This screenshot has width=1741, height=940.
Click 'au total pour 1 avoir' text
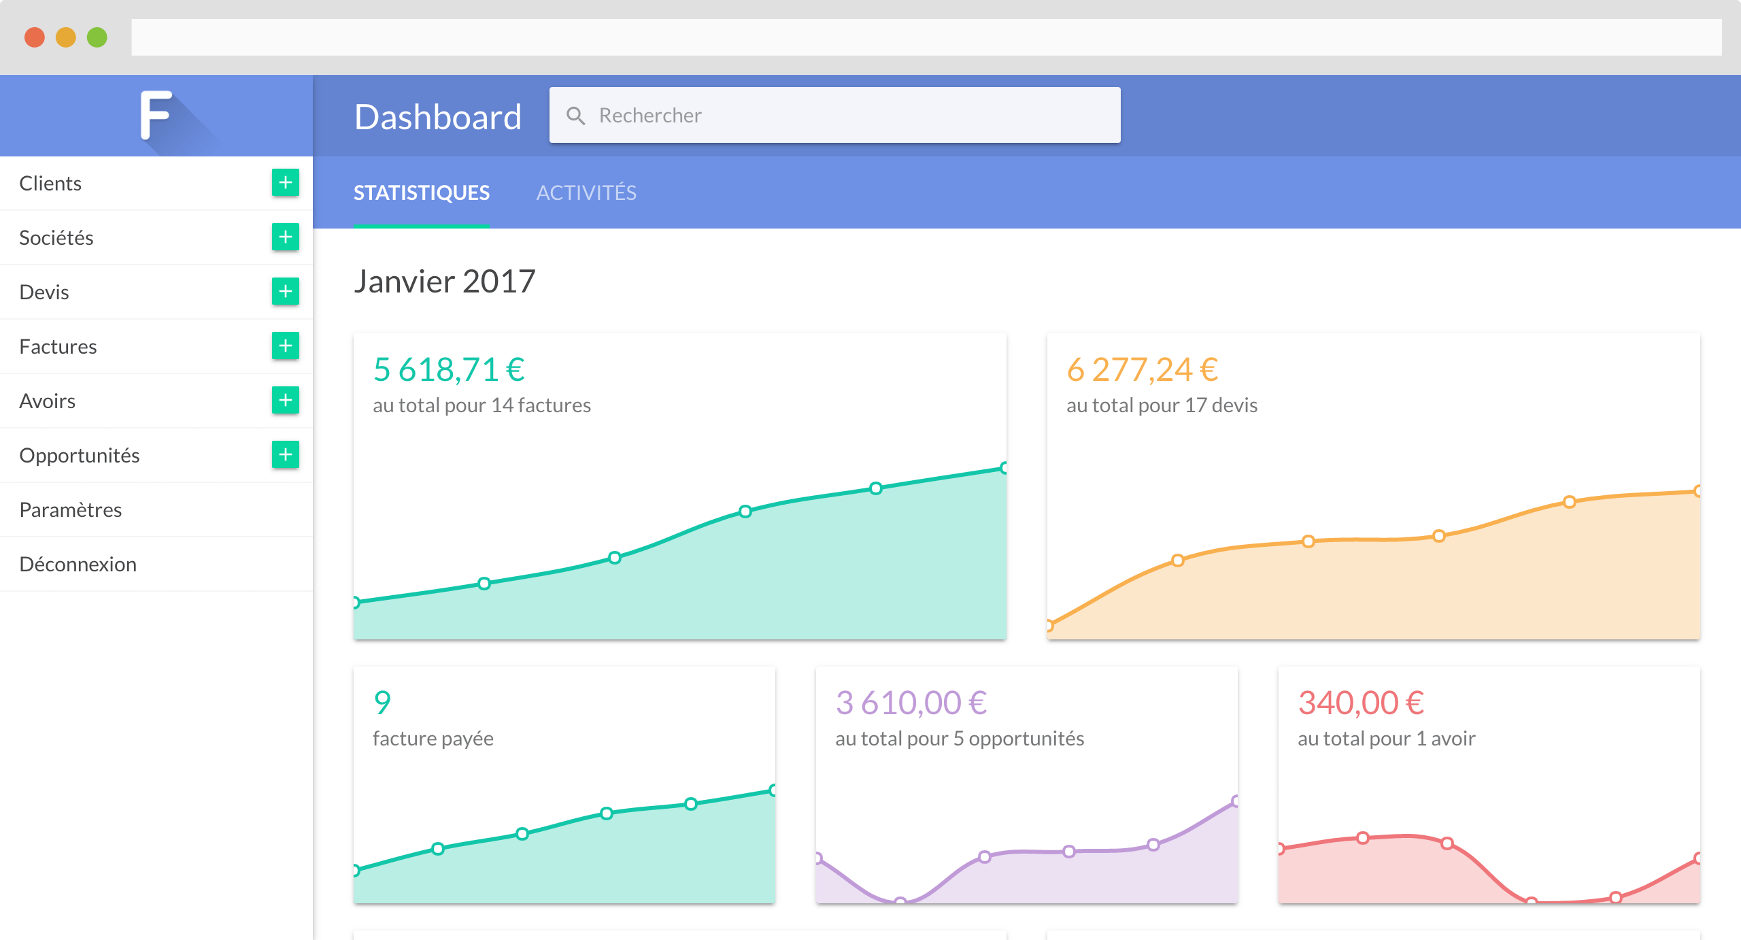tap(1386, 739)
